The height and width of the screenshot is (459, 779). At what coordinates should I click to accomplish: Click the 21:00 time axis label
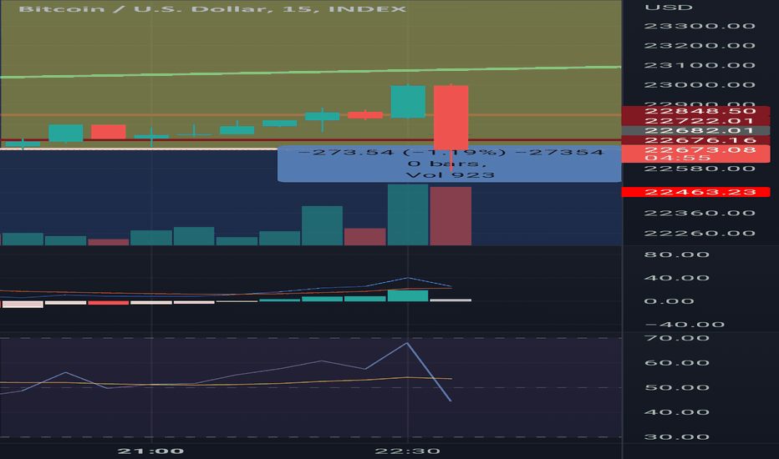[x=151, y=451]
